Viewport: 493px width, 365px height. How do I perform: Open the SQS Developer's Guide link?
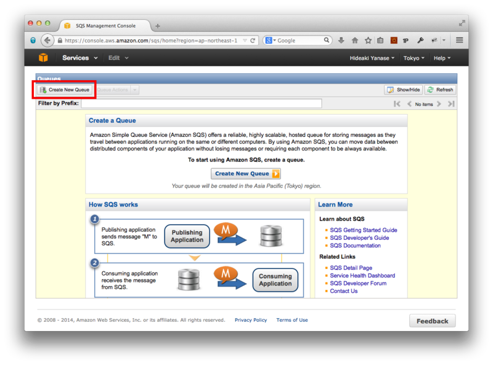coord(359,238)
